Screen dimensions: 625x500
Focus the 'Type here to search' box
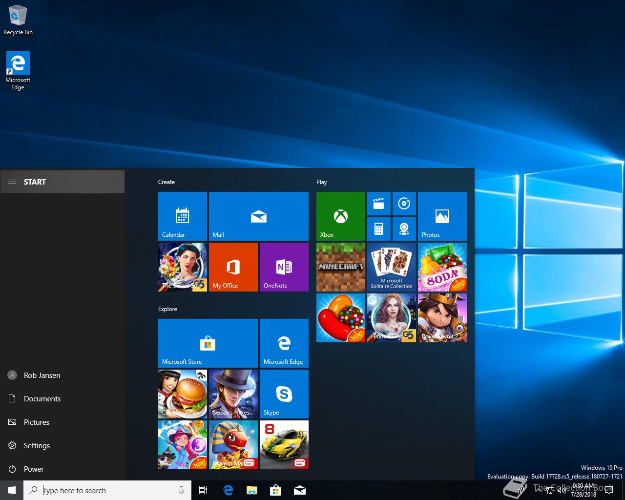point(107,490)
